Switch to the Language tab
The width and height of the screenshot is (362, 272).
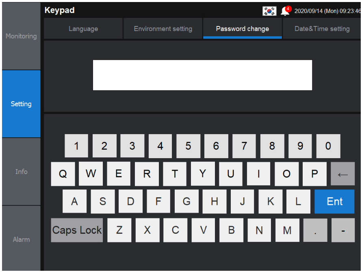tap(83, 28)
